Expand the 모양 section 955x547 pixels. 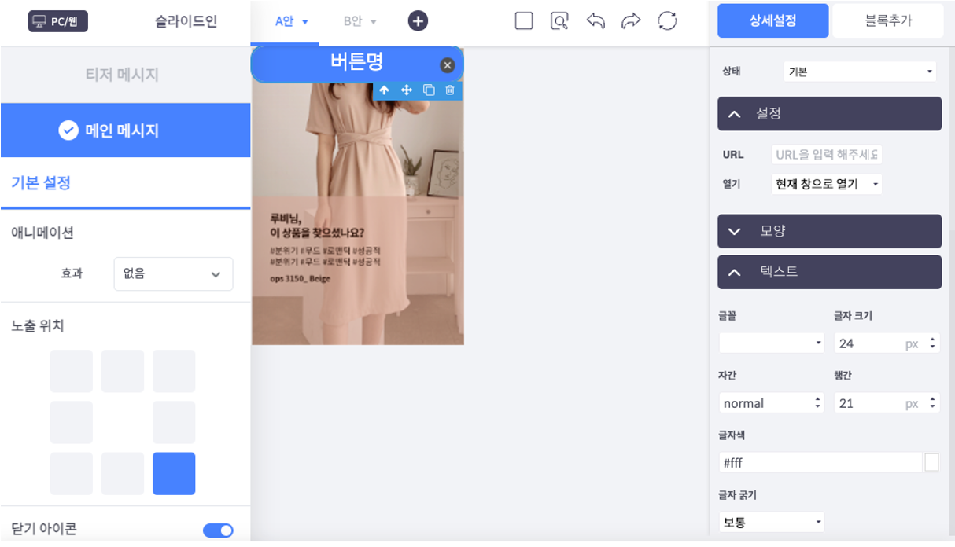tap(829, 231)
